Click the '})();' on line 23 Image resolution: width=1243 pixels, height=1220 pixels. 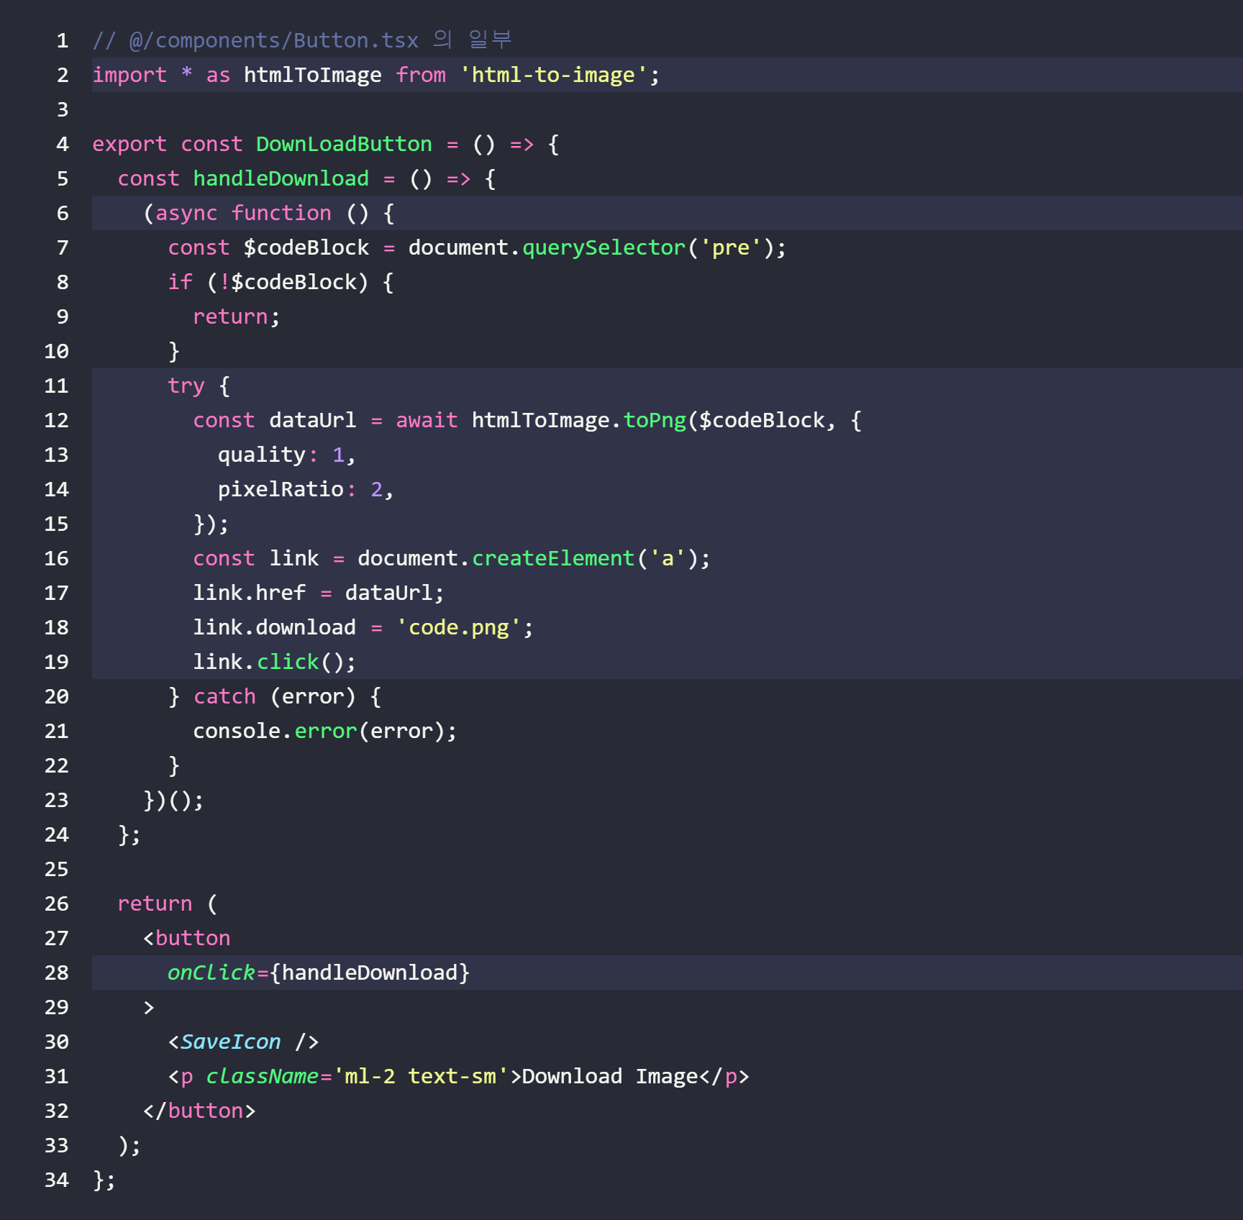(x=173, y=800)
